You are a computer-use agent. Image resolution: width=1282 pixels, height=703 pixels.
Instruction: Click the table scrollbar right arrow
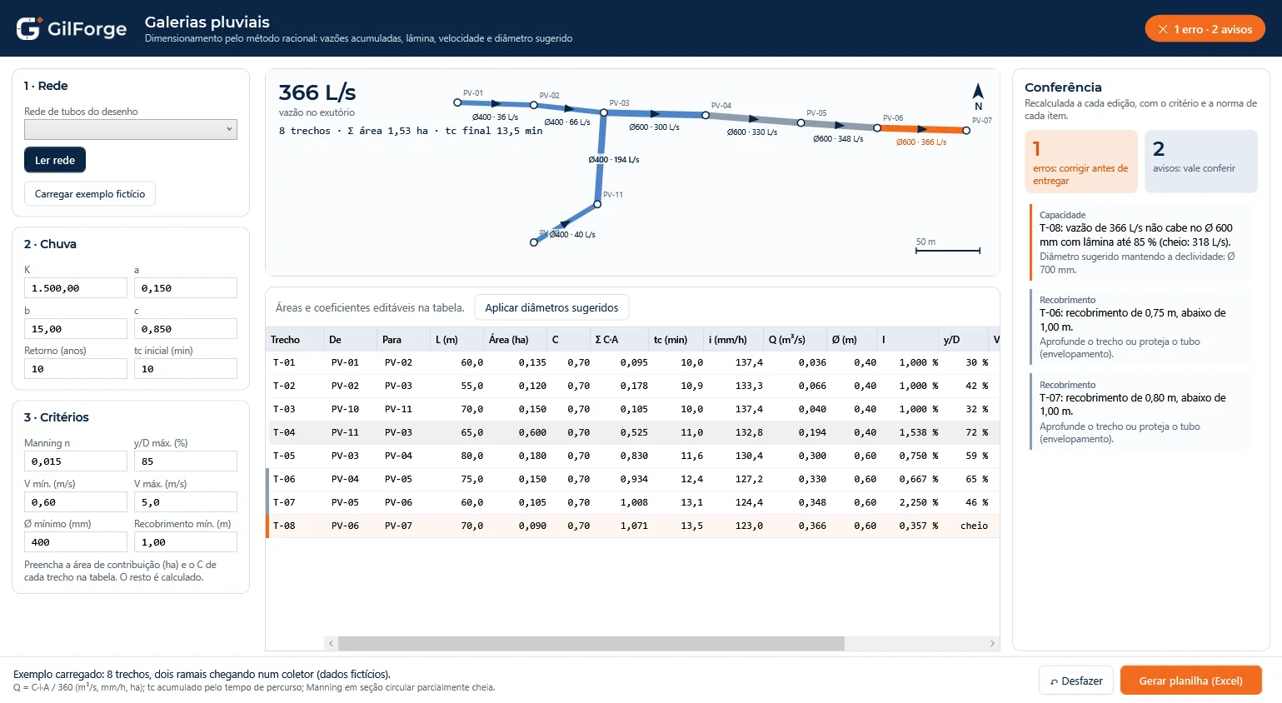point(992,643)
